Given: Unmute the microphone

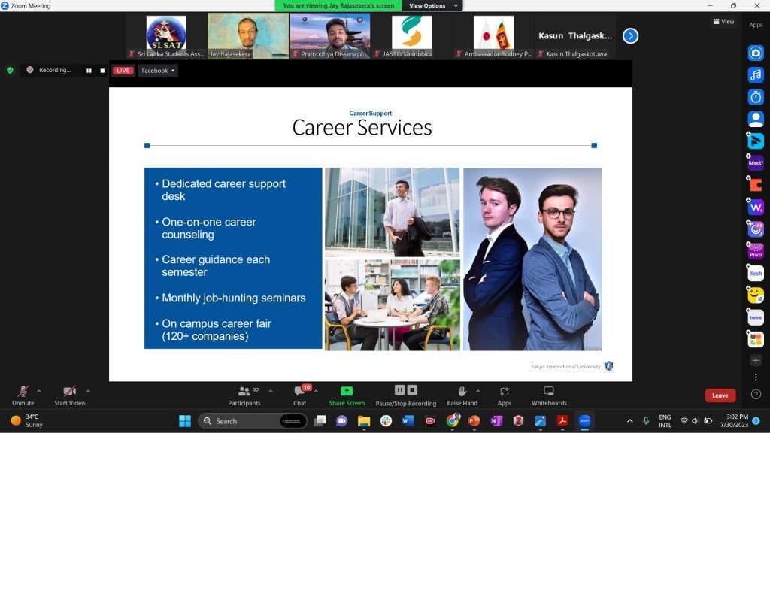Looking at the screenshot, I should pyautogui.click(x=23, y=392).
